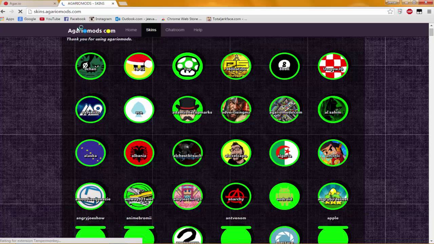Choose the al sahim skin
The height and width of the screenshot is (244, 434).
point(333,109)
